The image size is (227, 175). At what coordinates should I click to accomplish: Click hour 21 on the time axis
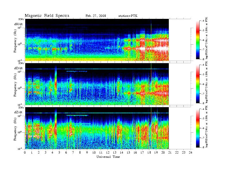click(170, 153)
